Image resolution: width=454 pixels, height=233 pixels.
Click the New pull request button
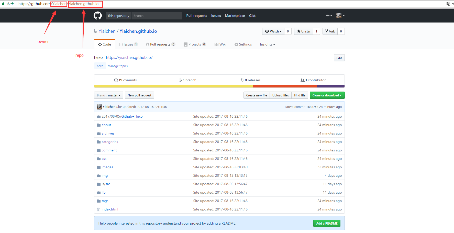click(139, 95)
